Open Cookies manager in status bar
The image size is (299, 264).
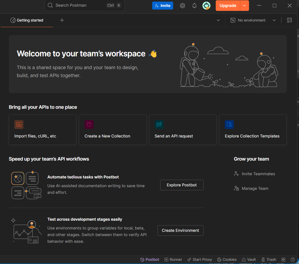[x=227, y=259]
